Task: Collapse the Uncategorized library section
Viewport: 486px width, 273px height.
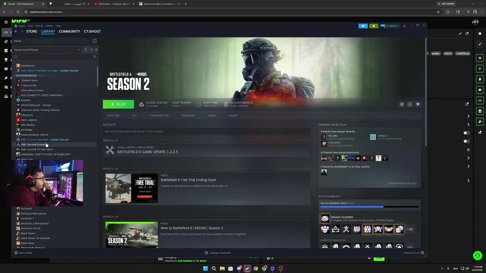Action: (x=14, y=75)
